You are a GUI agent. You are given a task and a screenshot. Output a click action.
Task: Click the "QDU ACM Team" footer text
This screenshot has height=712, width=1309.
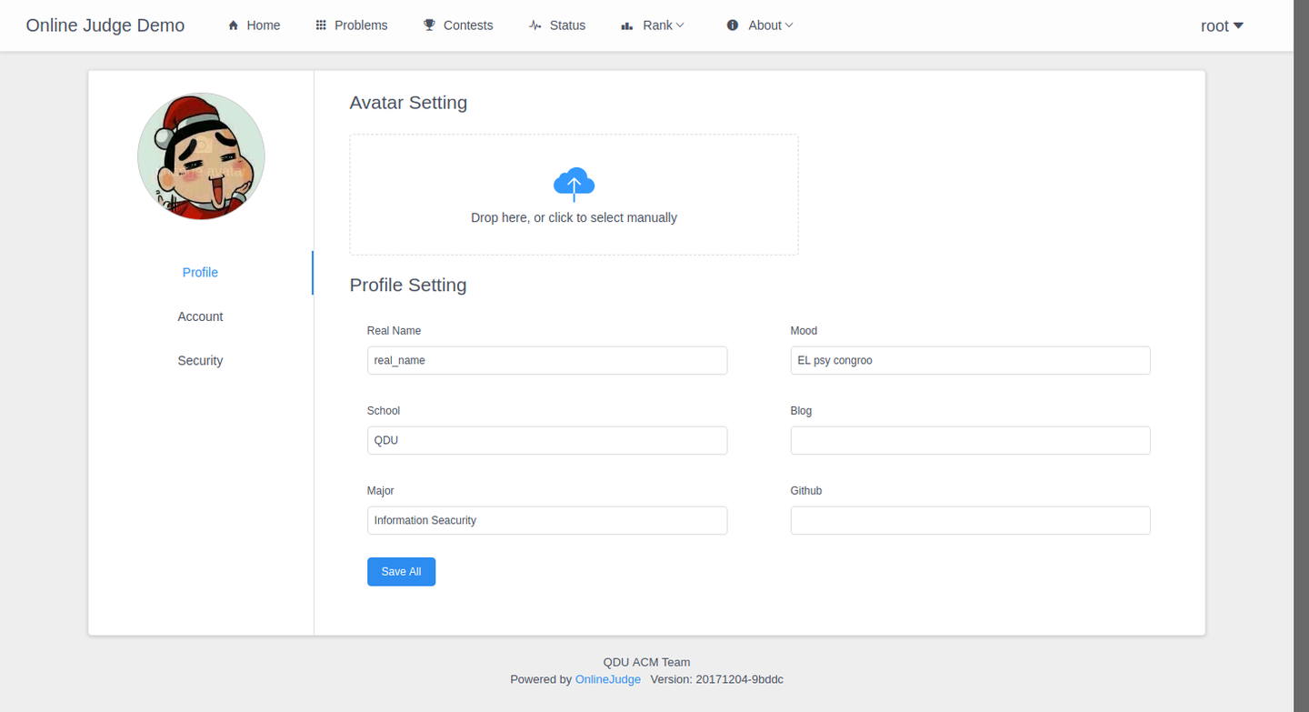tap(646, 662)
